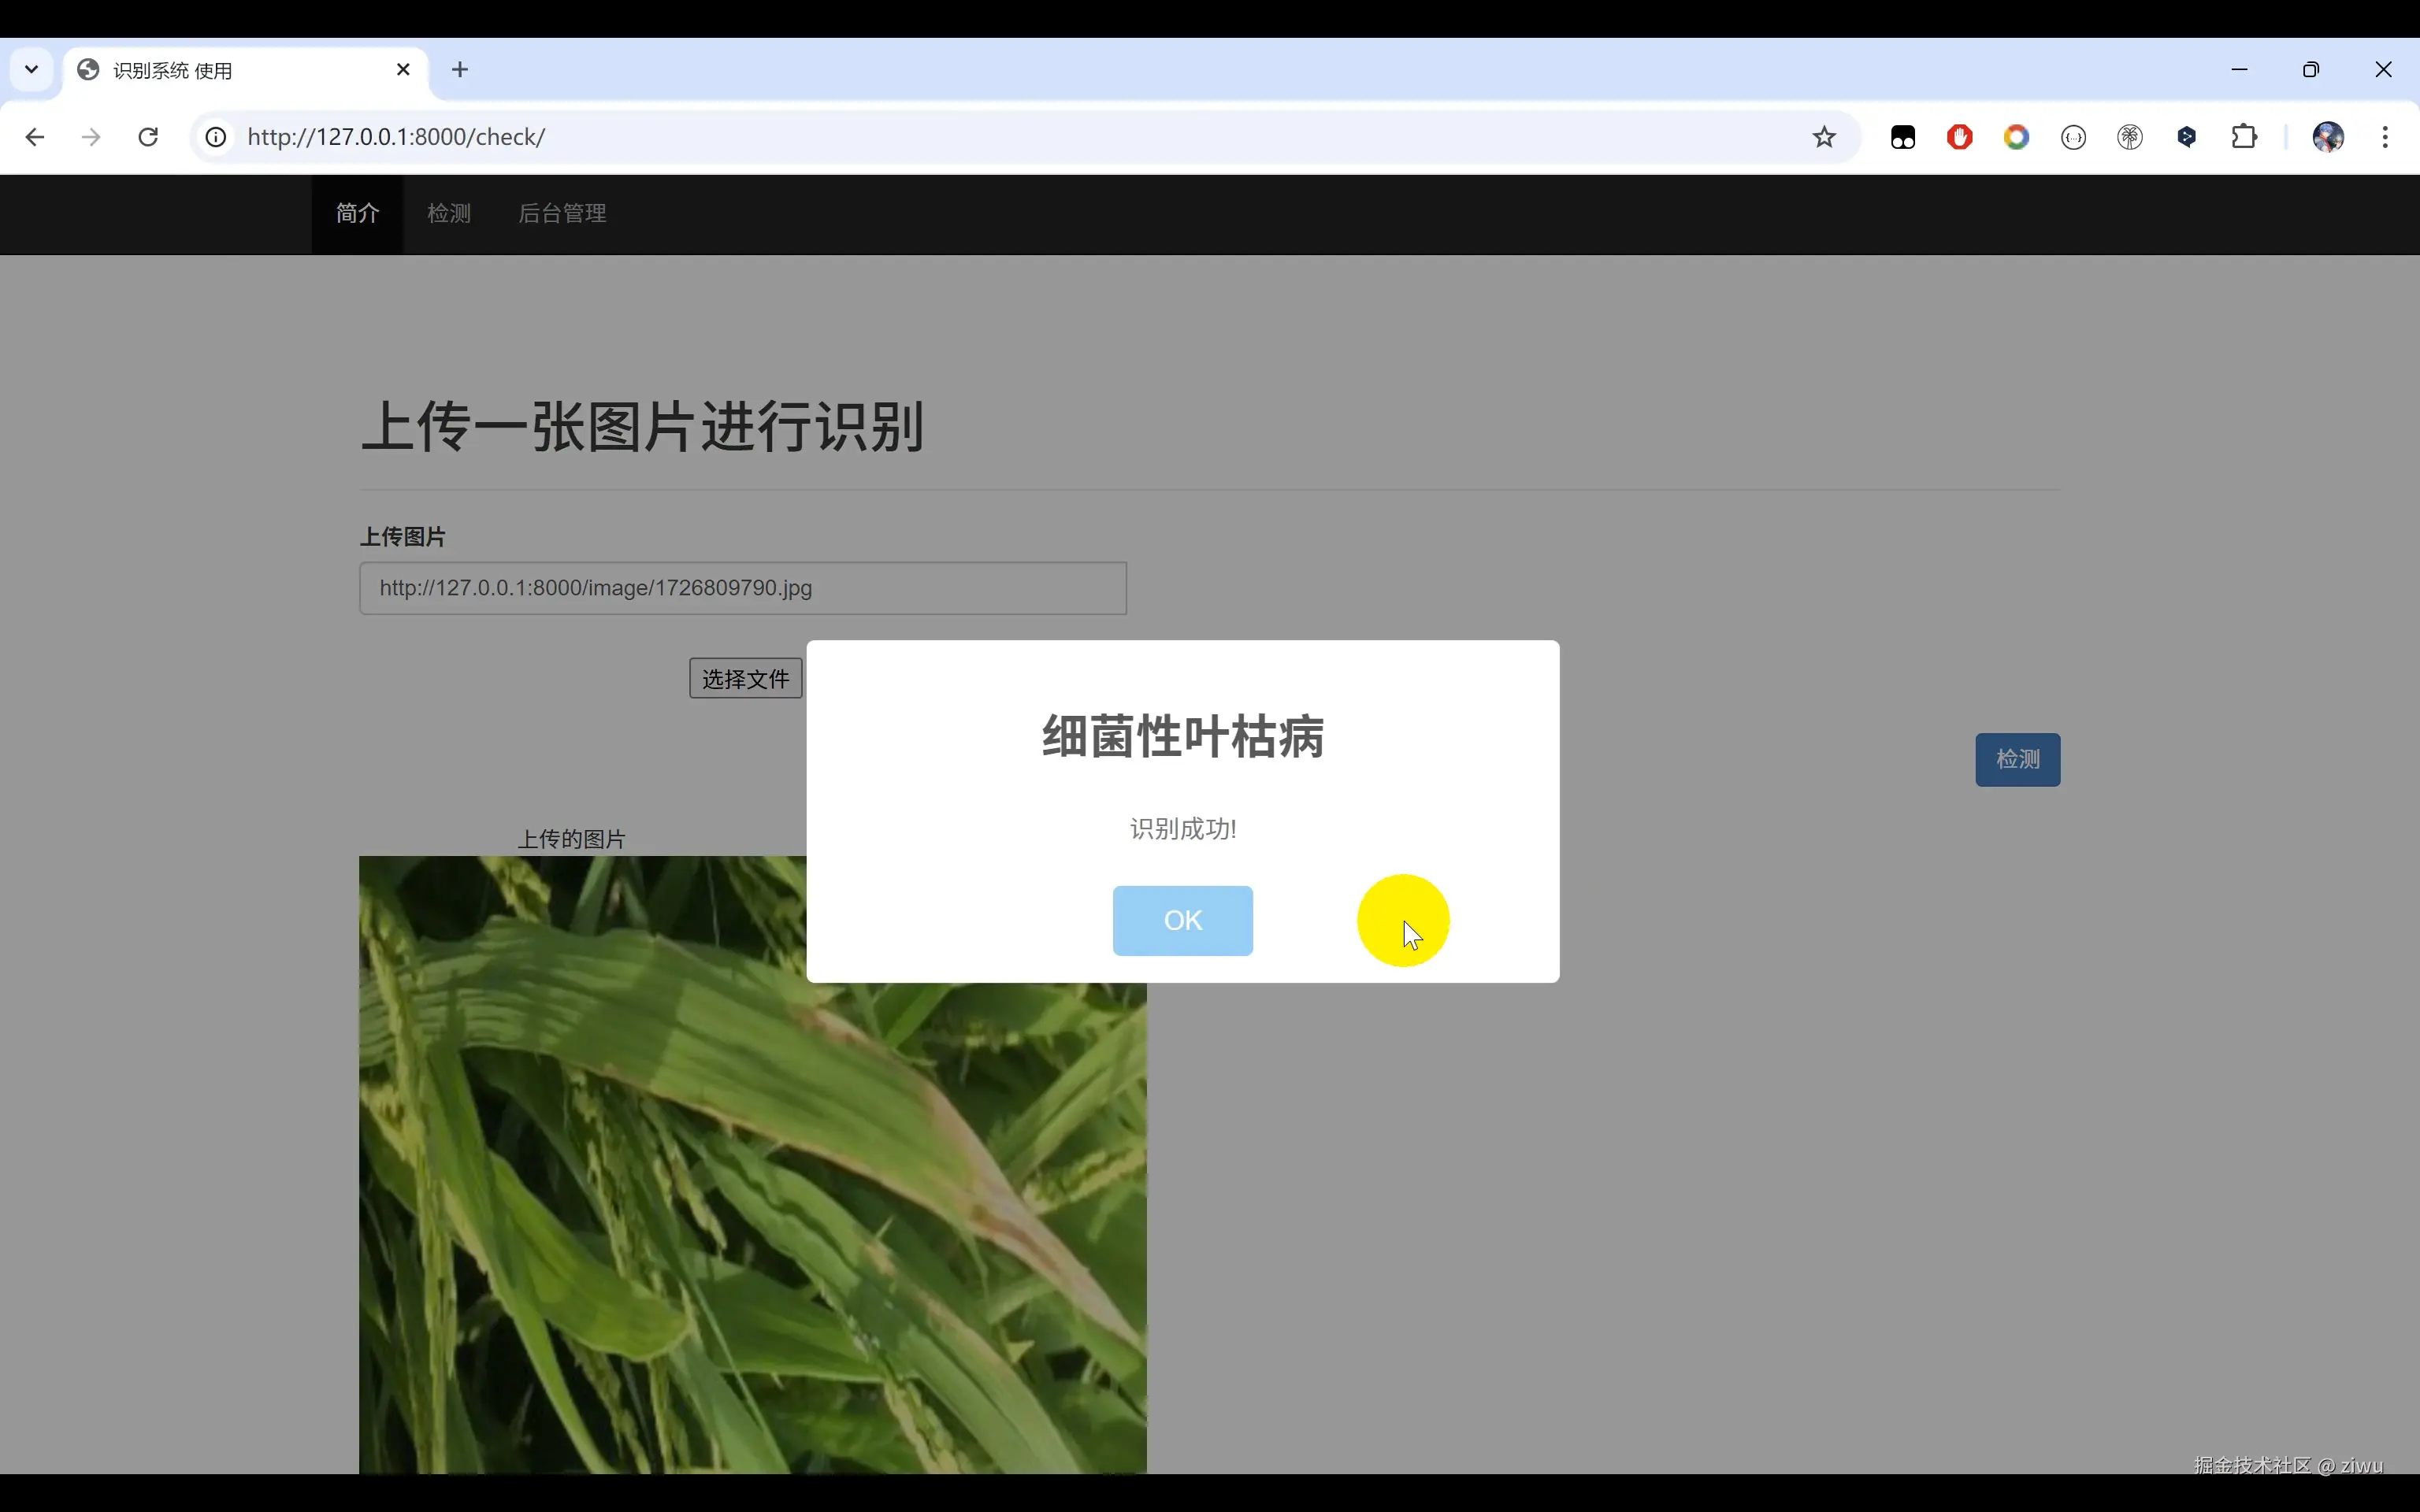Open the Extensions puzzle icon
The height and width of the screenshot is (1512, 2420).
(2244, 137)
